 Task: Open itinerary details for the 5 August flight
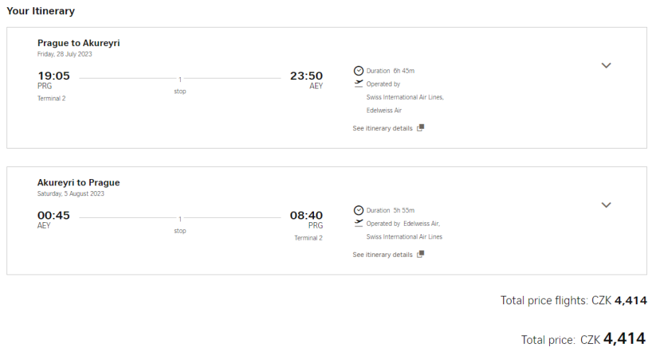[383, 255]
